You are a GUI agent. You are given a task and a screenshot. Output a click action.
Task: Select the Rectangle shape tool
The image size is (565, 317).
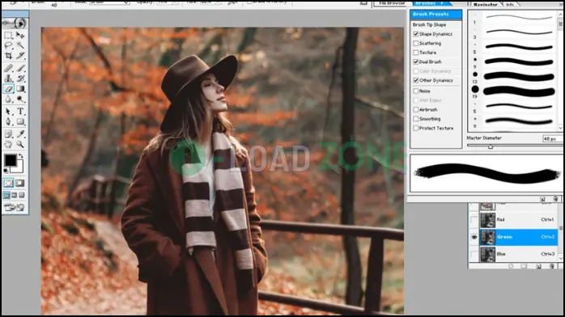(x=20, y=121)
